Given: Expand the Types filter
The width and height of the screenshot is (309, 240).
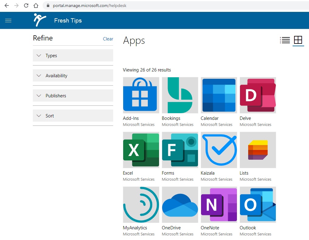Looking at the screenshot, I should [73, 56].
